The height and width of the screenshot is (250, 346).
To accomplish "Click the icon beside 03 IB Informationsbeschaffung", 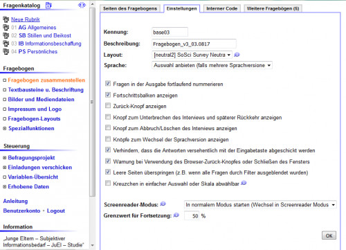I will (6, 44).
